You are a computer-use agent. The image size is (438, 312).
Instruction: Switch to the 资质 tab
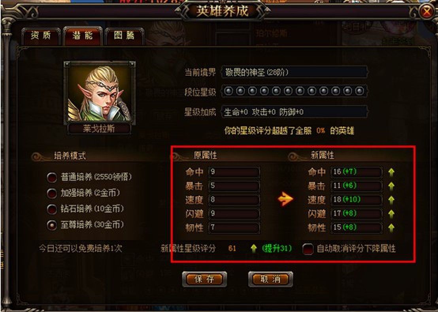(41, 36)
